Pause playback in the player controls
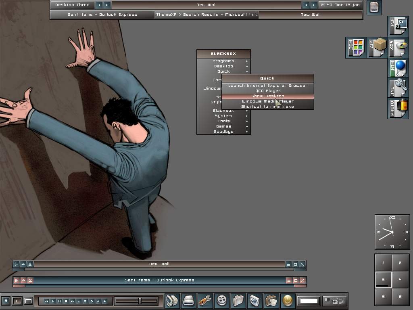Viewport: 413px width, 310px height. coord(60,301)
